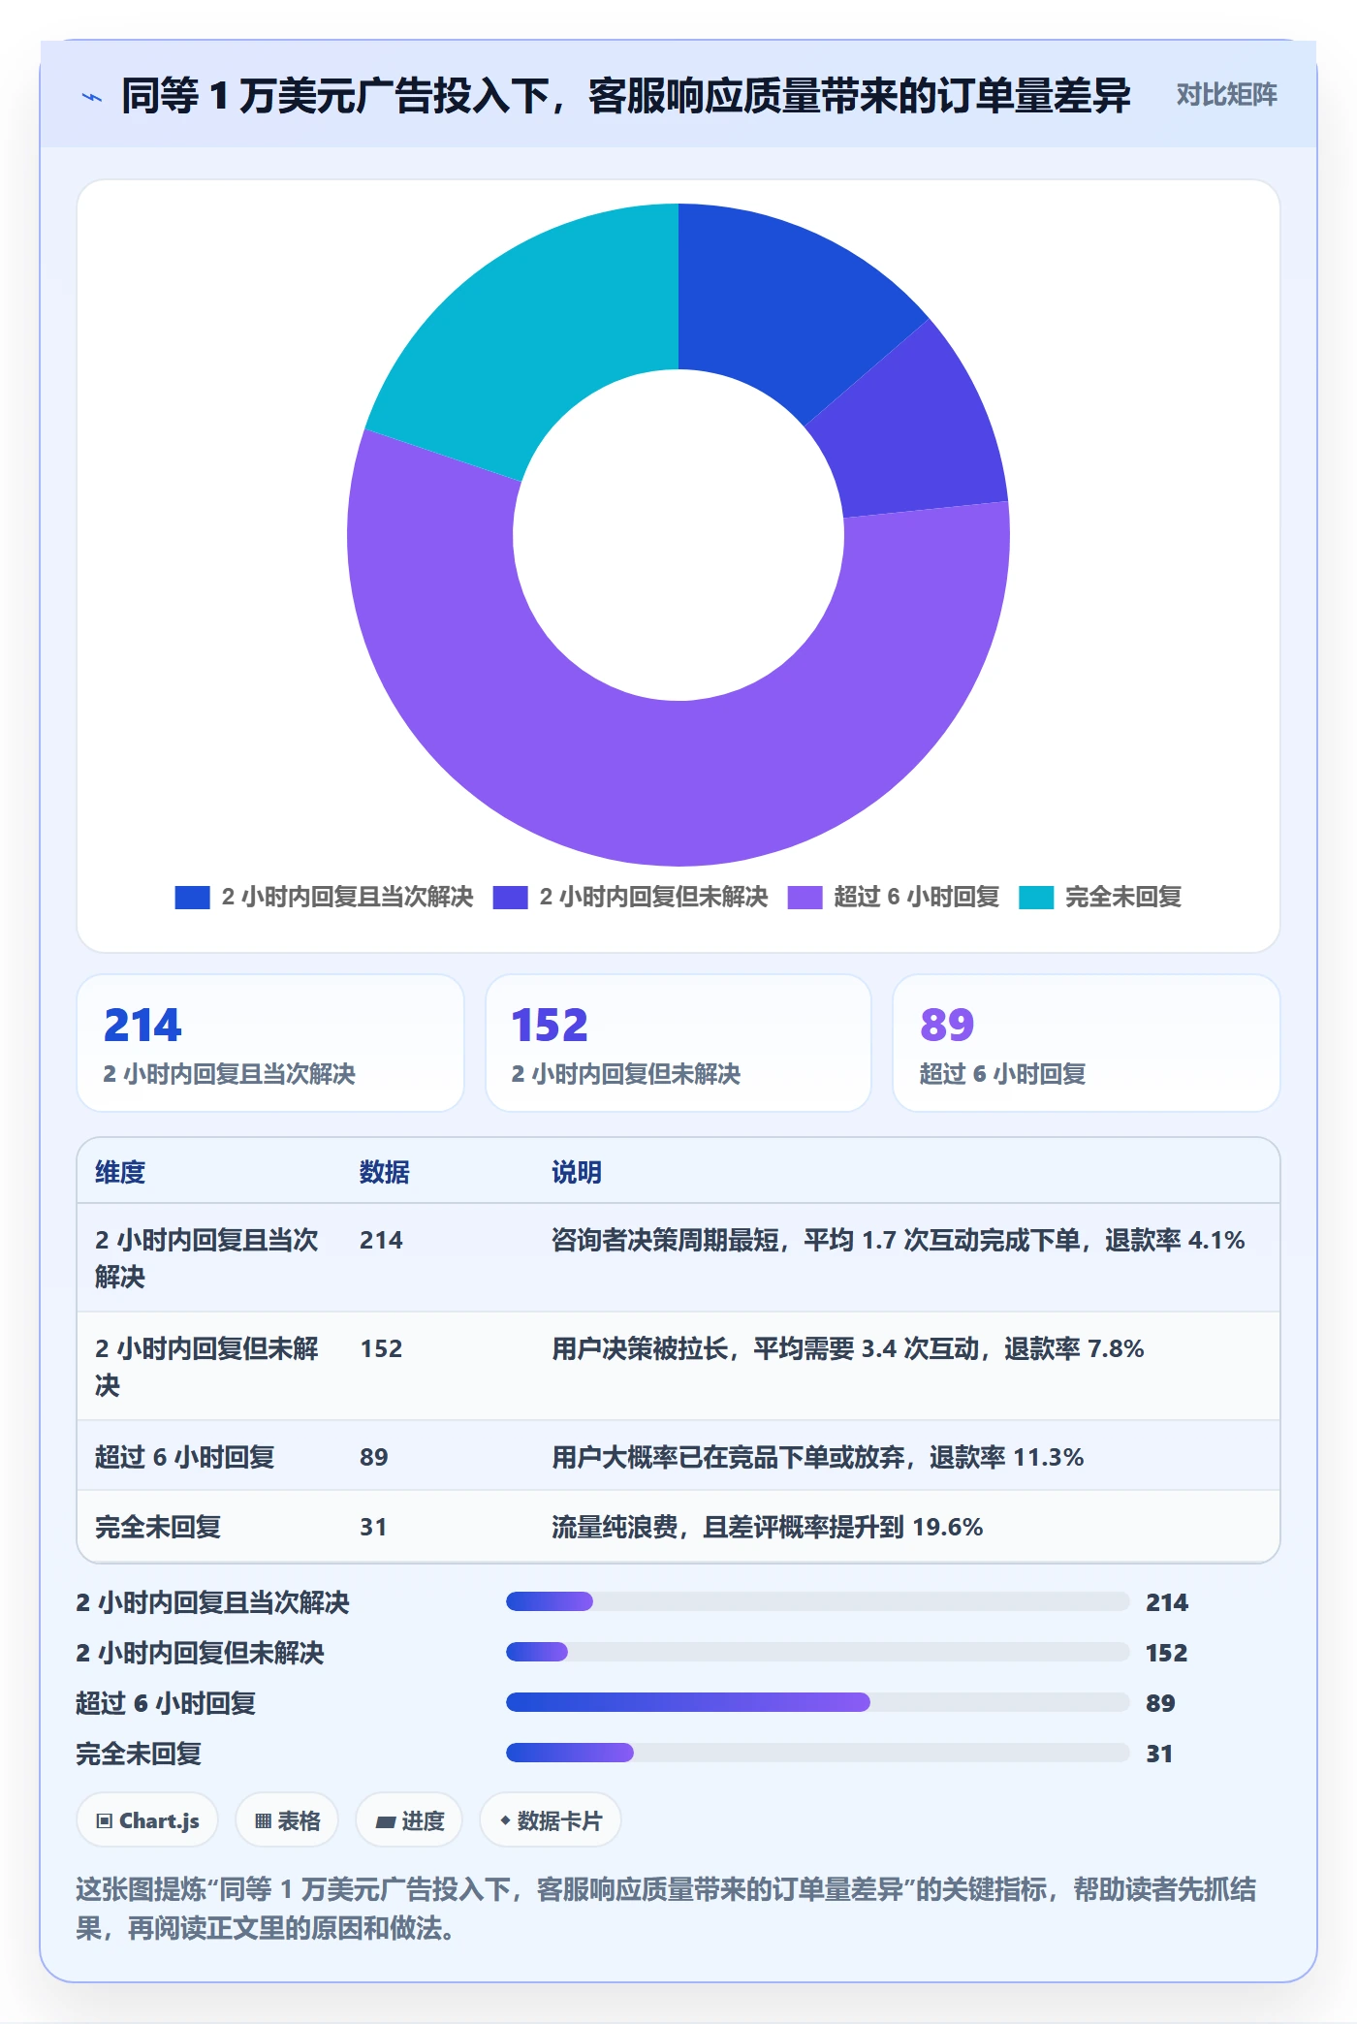This screenshot has height=2024, width=1357.
Task: Toggle the 2 小时内回复且当次解决 legend swatch
Action: [192, 898]
